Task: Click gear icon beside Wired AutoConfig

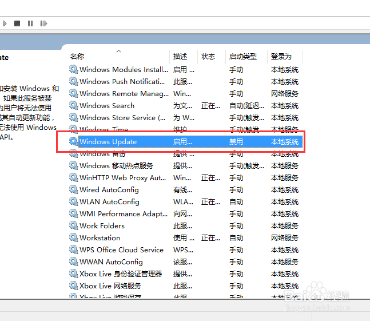Action: coord(73,190)
